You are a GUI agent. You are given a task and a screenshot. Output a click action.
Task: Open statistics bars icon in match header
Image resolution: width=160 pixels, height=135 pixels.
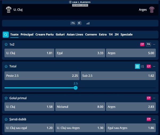tap(88, 23)
